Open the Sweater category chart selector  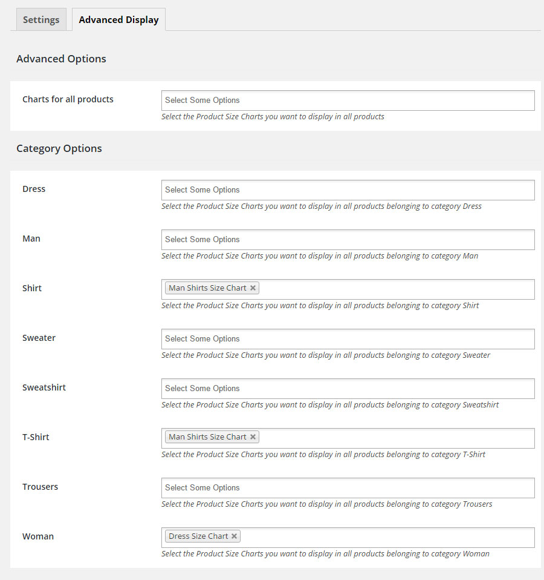tap(348, 339)
